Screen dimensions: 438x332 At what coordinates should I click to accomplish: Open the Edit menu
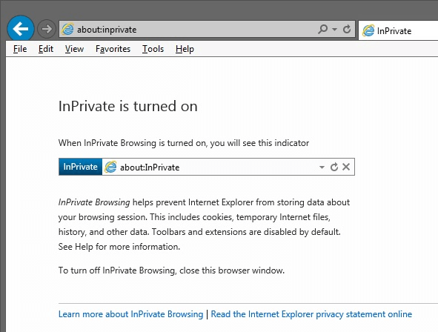[x=46, y=49]
